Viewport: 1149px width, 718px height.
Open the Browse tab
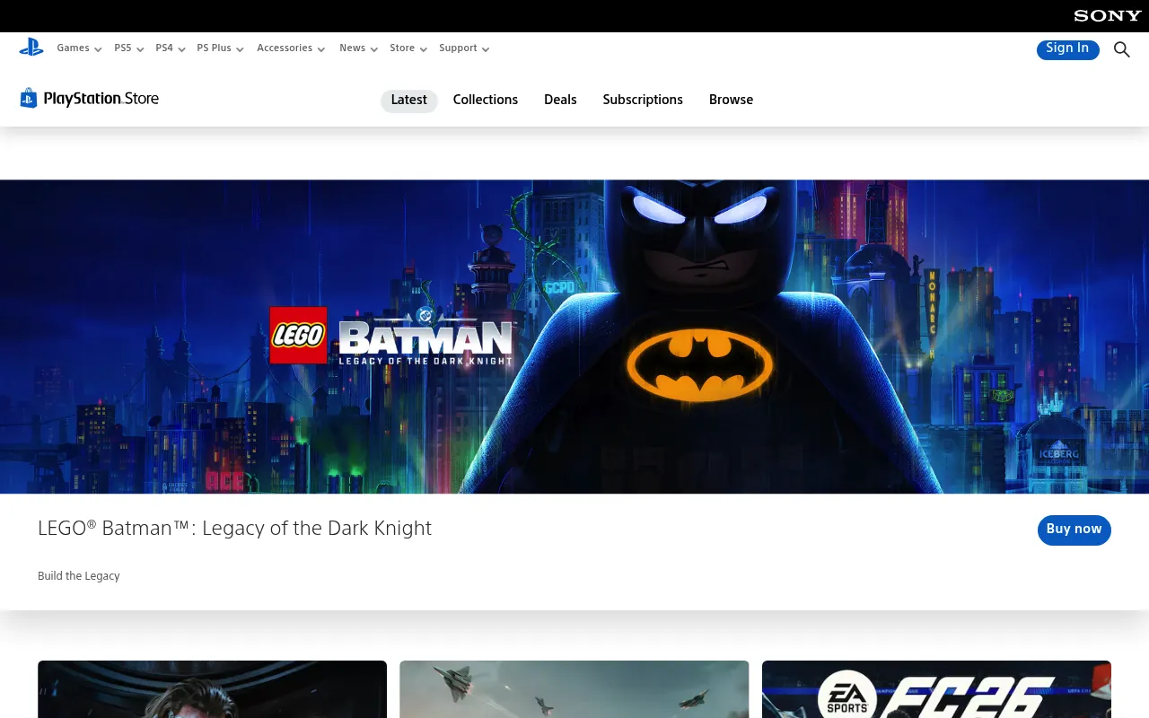(x=731, y=101)
